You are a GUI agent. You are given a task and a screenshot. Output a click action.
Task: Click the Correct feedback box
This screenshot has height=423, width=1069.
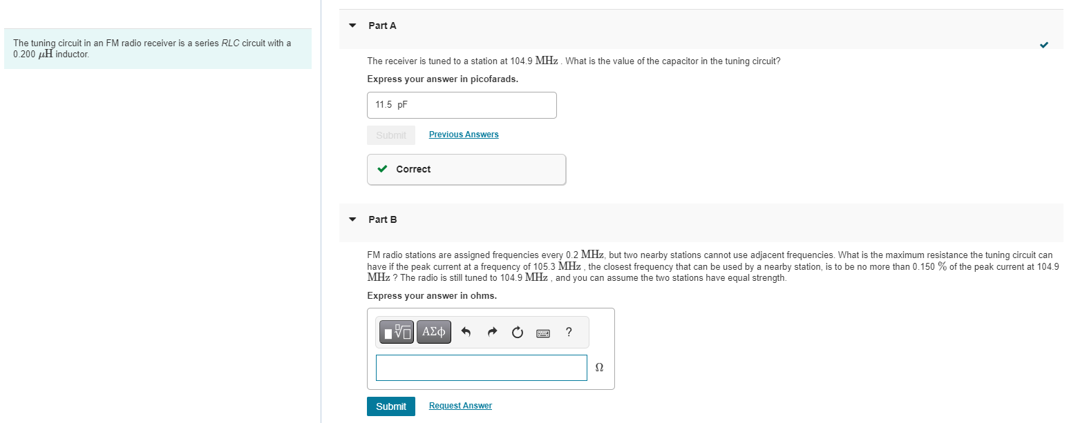466,169
